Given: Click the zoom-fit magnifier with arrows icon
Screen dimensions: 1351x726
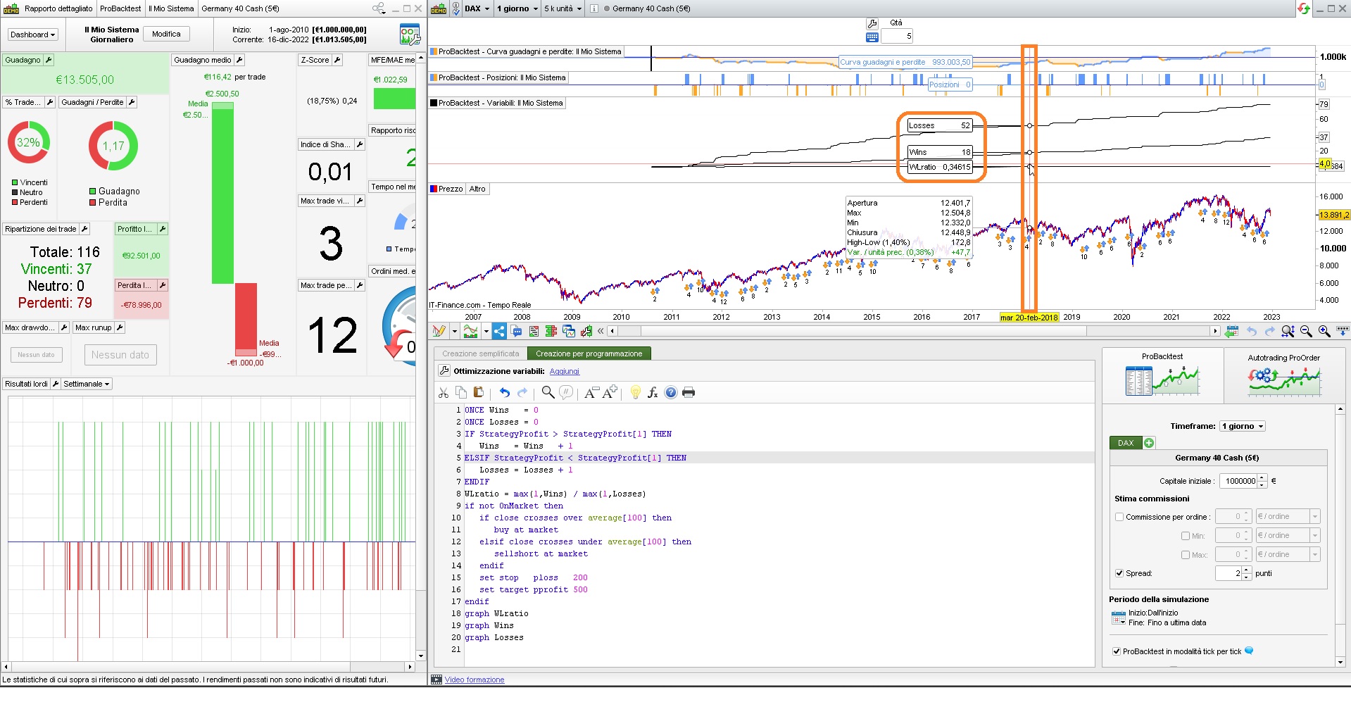Looking at the screenshot, I should click(x=1288, y=331).
